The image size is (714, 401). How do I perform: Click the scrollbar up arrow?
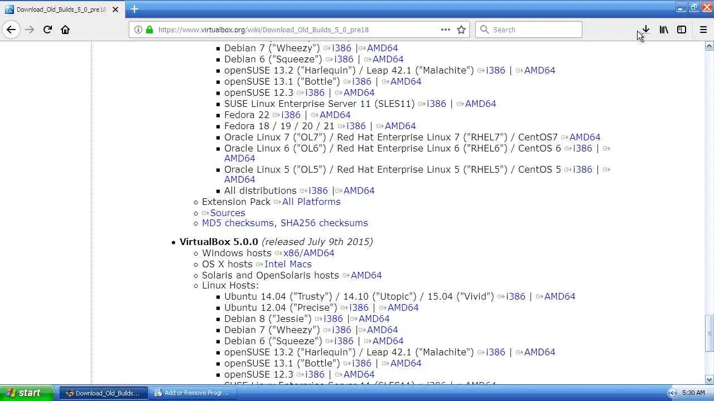709,46
